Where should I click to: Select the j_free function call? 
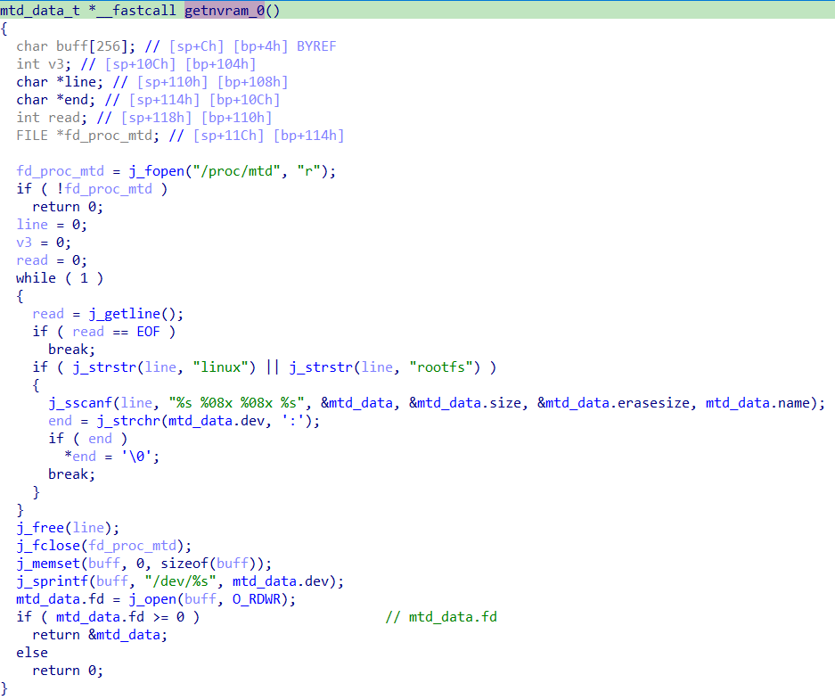point(42,528)
